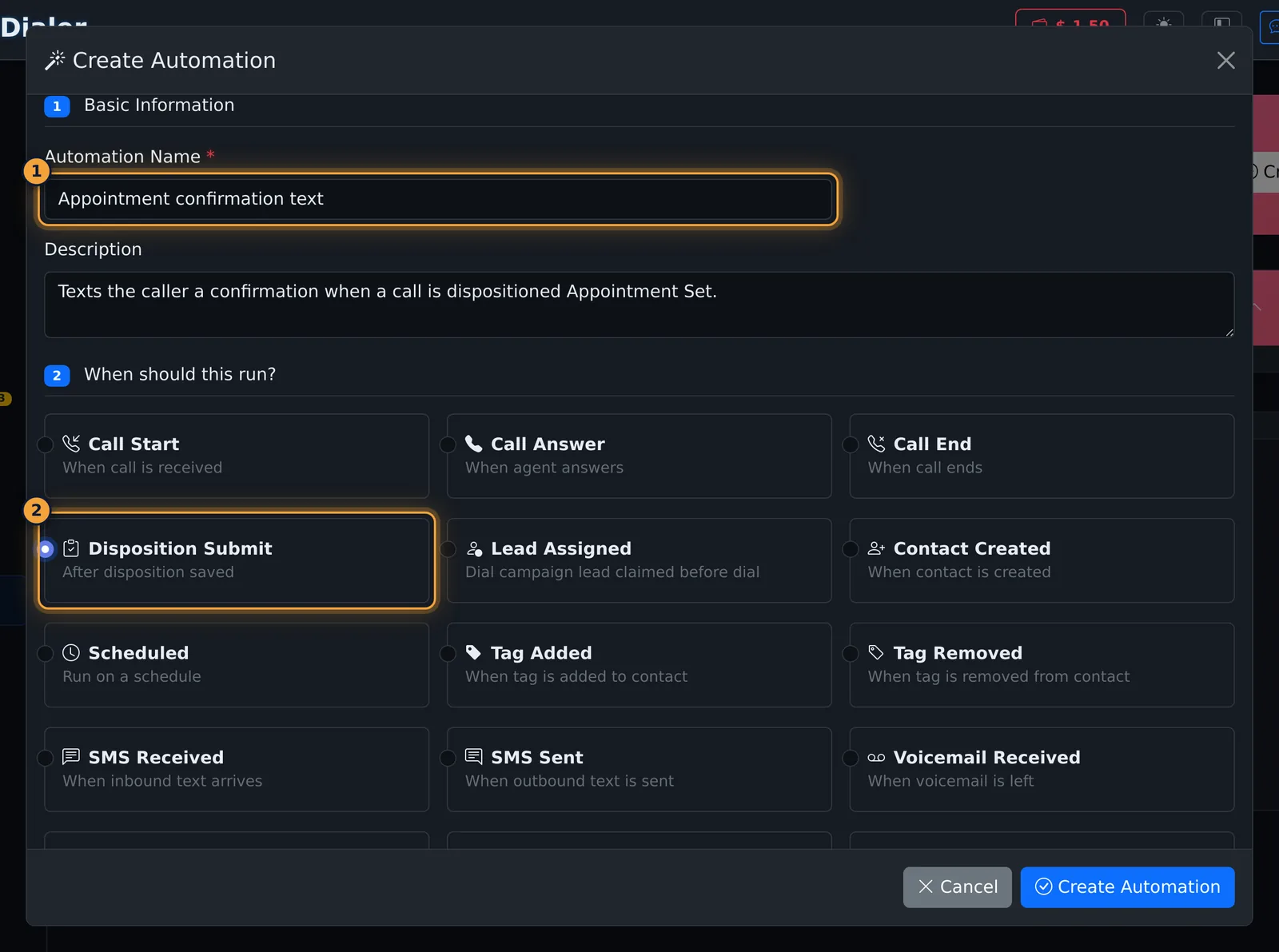This screenshot has height=952, width=1279.
Task: Click the Voicemail Received tape icon
Action: (x=877, y=758)
